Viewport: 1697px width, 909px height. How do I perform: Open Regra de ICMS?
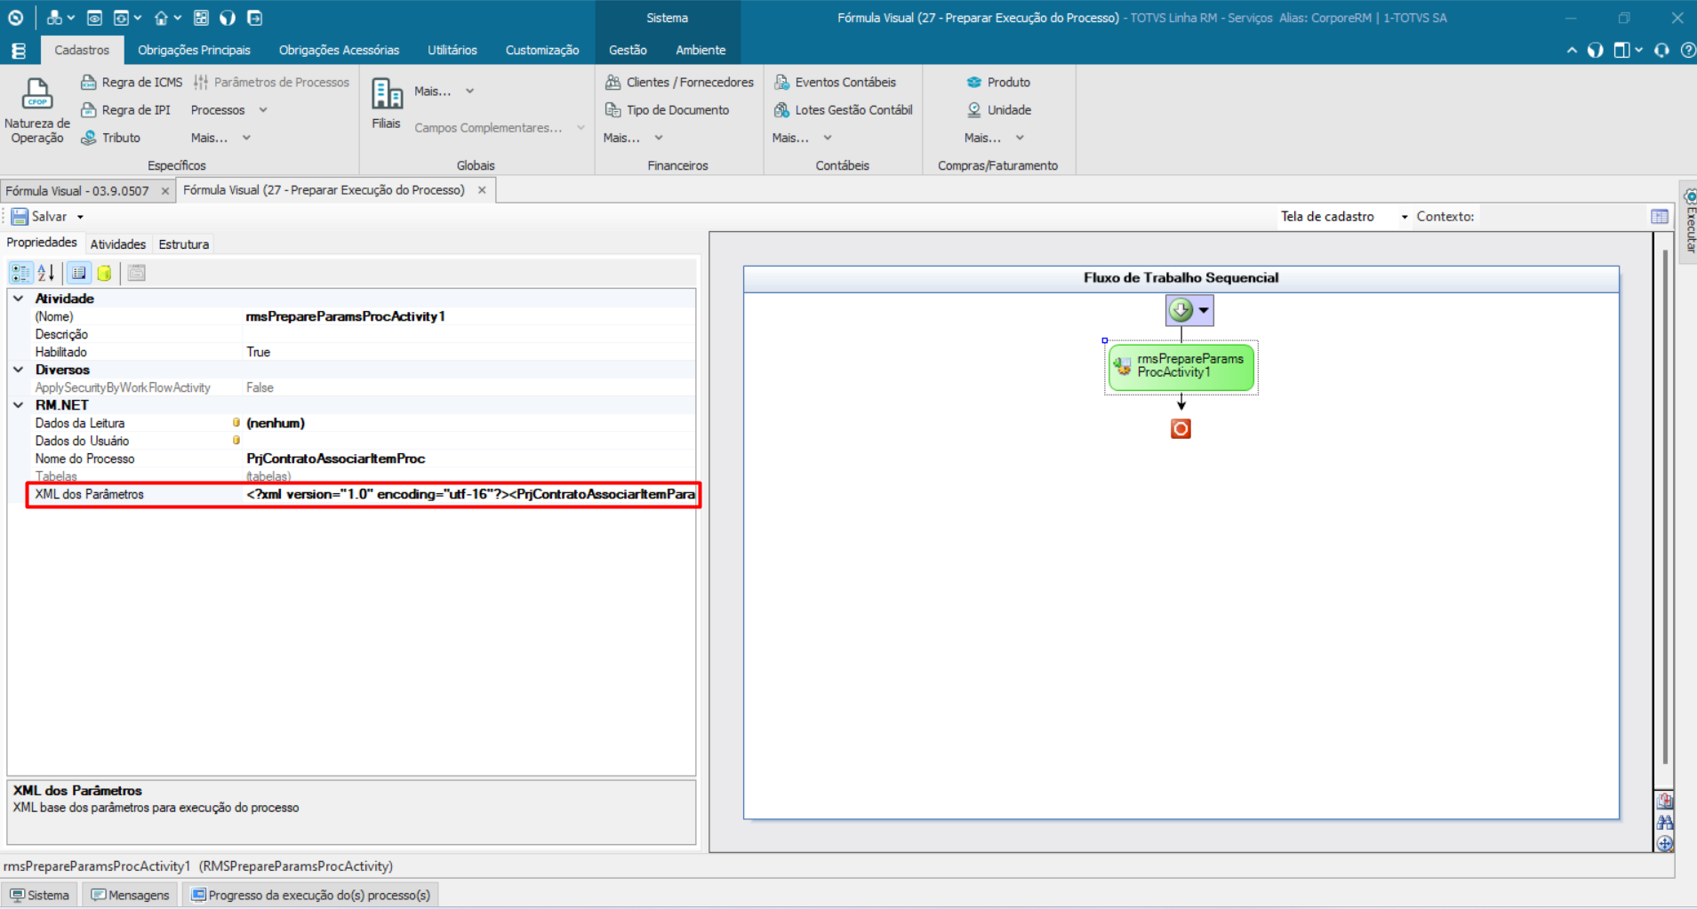(132, 82)
